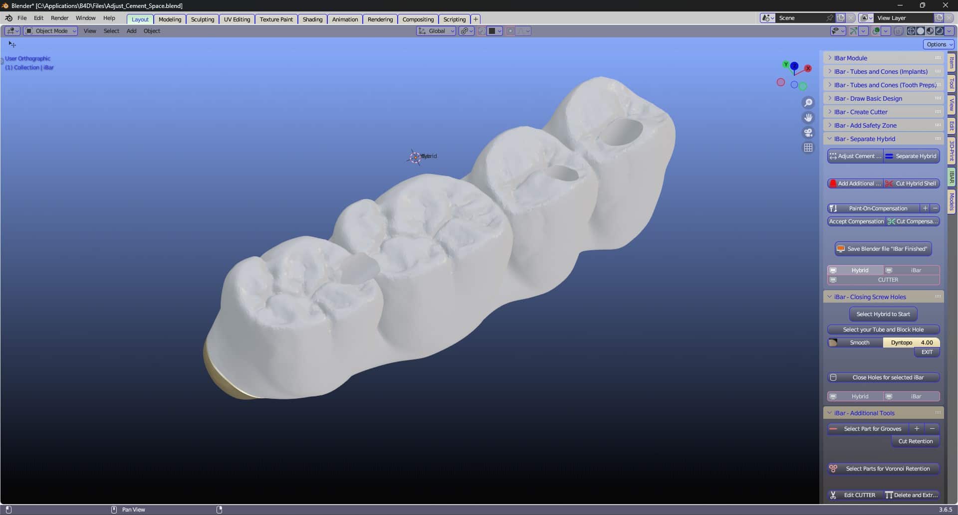Select wireframe viewport shading
958x515 pixels.
click(911, 31)
